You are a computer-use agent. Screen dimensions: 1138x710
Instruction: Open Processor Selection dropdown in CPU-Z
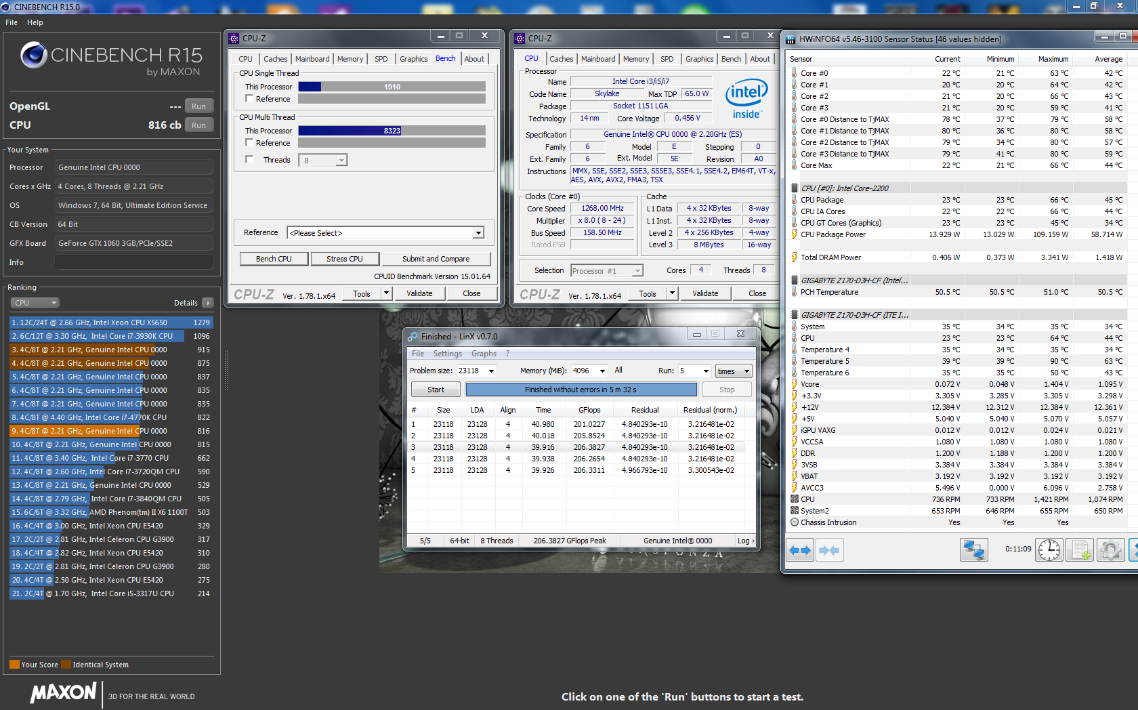click(x=637, y=271)
